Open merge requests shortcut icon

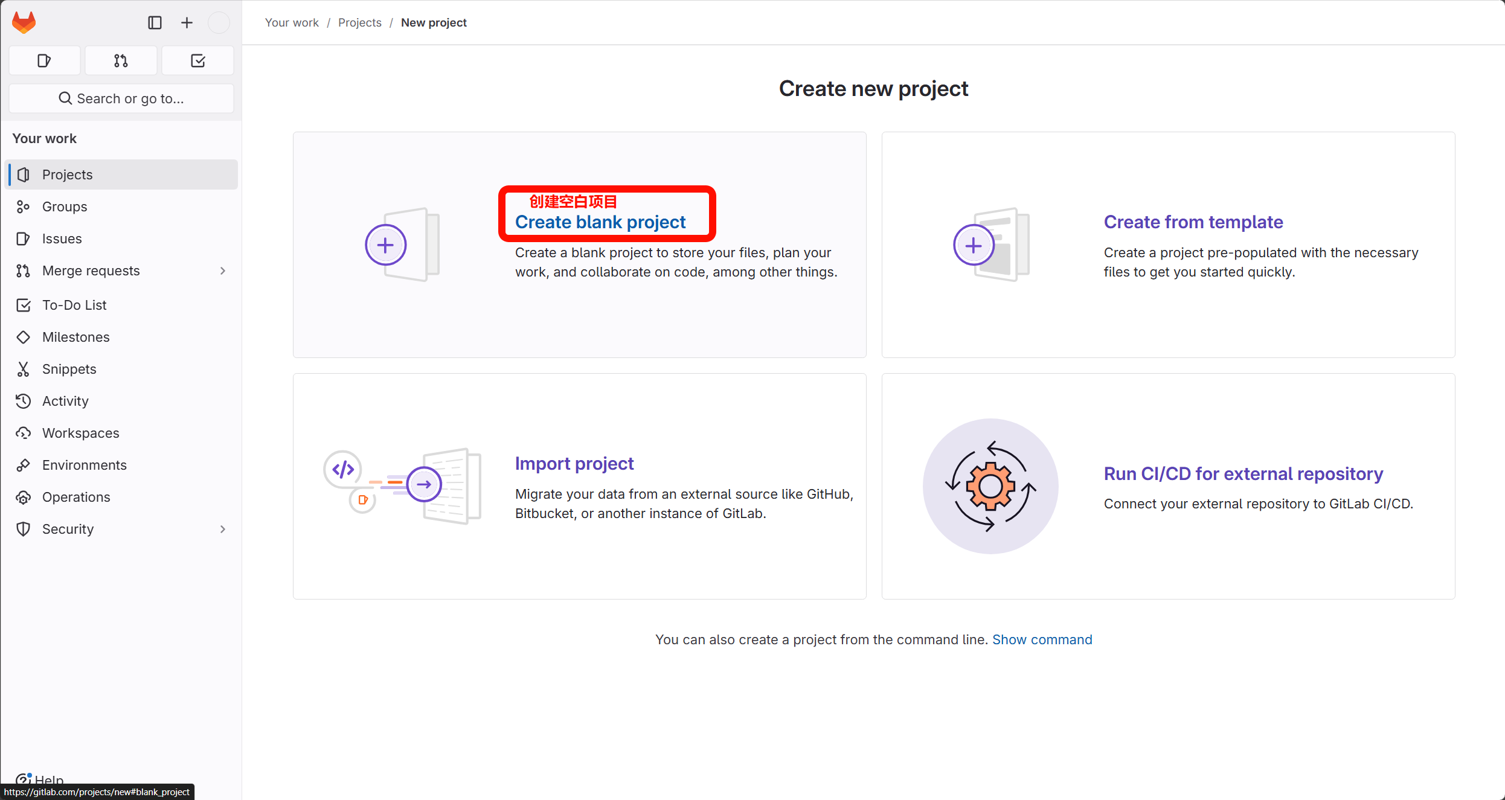pos(121,60)
